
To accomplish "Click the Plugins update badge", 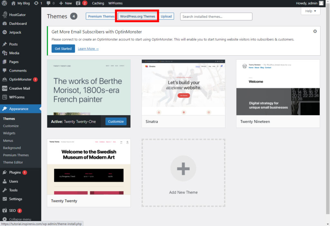I will (24, 172).
